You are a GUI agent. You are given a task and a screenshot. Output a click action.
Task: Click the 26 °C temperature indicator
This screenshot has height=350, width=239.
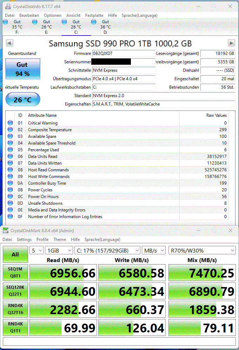23,99
